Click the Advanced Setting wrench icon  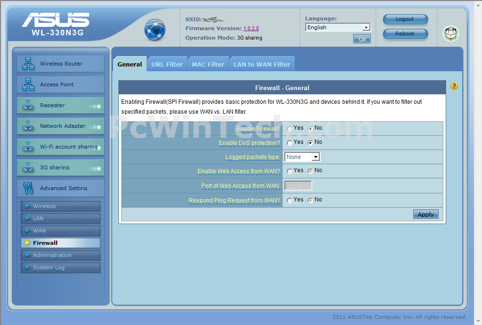28,188
